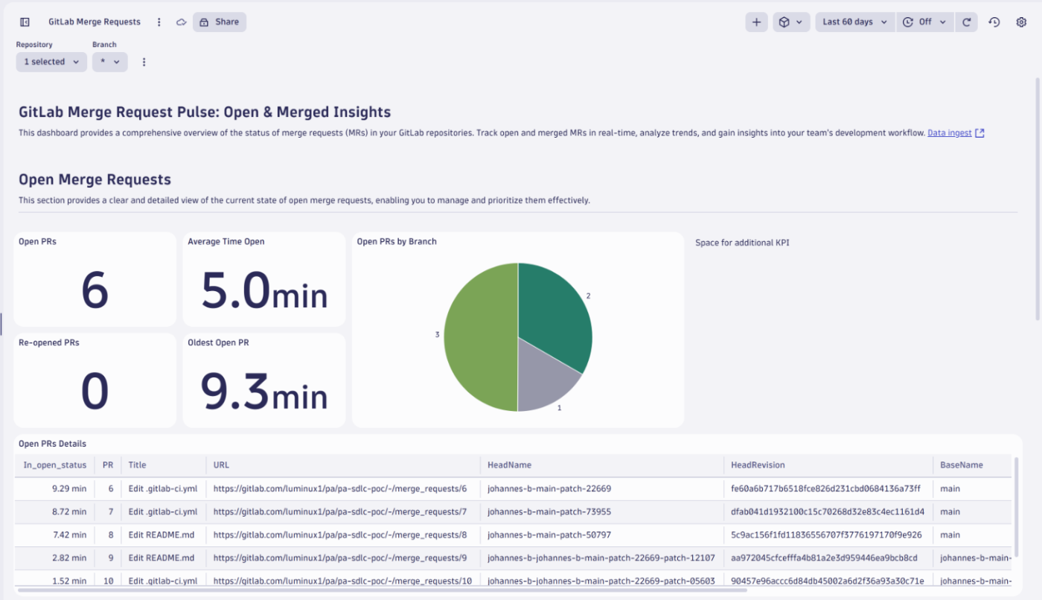
Task: Open dashboard settings gear
Action: pos(1021,22)
